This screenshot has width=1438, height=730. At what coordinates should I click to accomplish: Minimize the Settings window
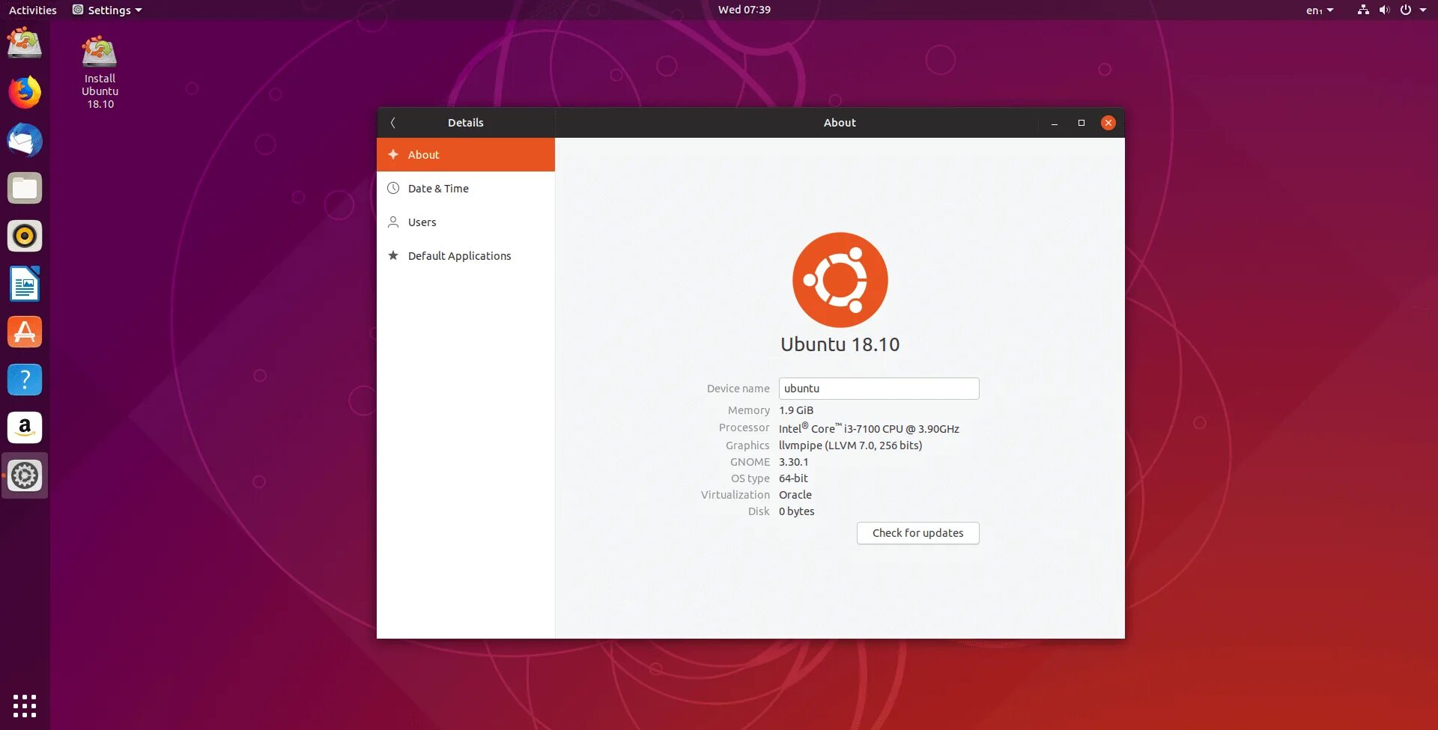coord(1055,123)
